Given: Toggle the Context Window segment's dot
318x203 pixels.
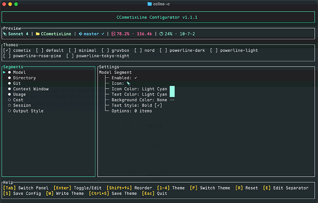Looking at the screenshot, I should 9,89.
